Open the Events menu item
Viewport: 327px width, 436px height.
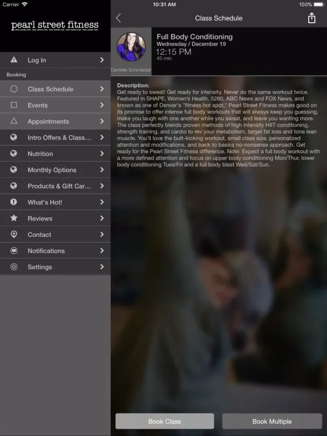(55, 105)
